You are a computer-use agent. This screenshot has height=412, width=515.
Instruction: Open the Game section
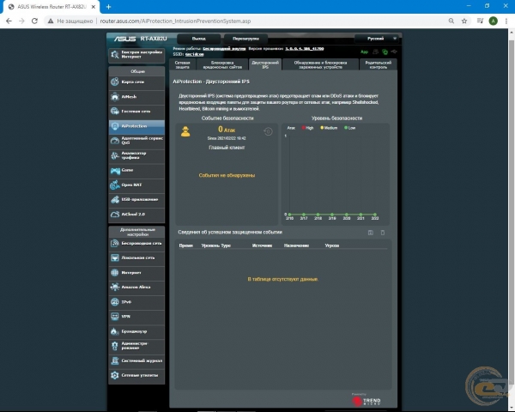pos(136,170)
